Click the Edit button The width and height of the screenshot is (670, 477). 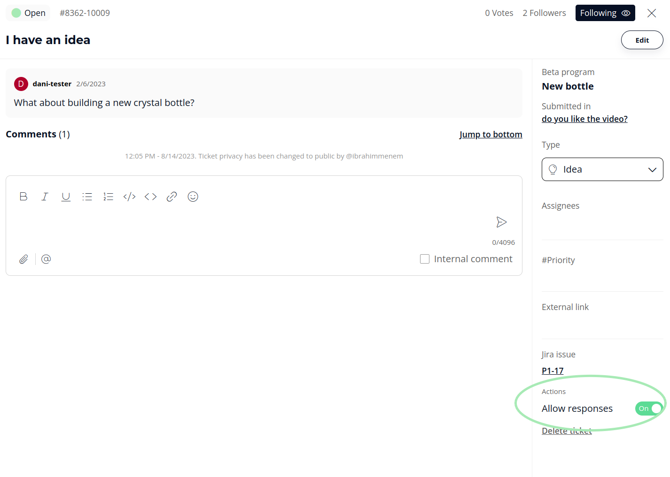pyautogui.click(x=642, y=40)
